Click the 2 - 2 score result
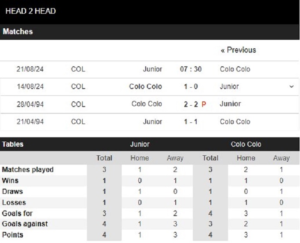Viewport: 300px width, 243px height. 191,104
